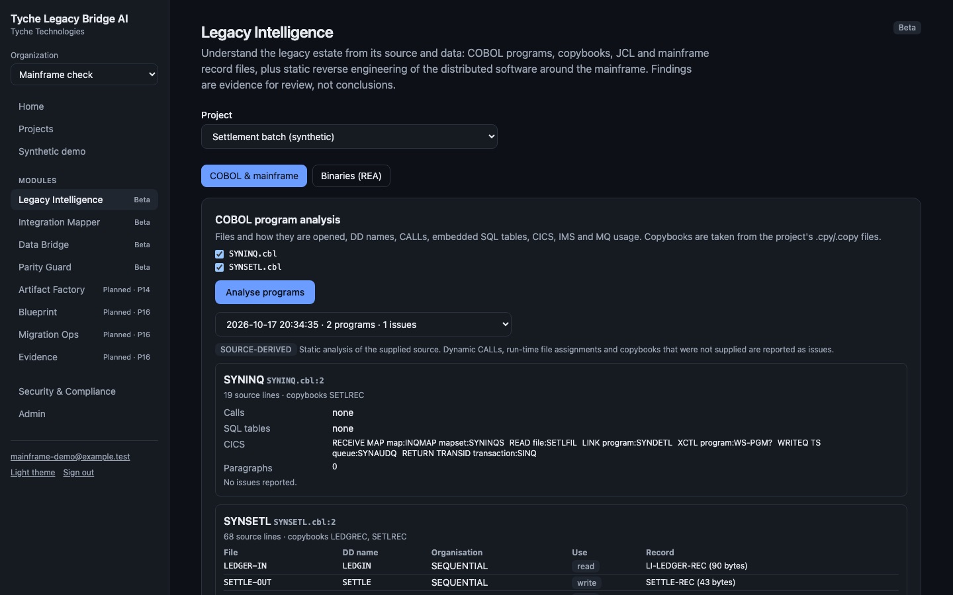Switch to the Binaries (REA) tab

(x=351, y=176)
